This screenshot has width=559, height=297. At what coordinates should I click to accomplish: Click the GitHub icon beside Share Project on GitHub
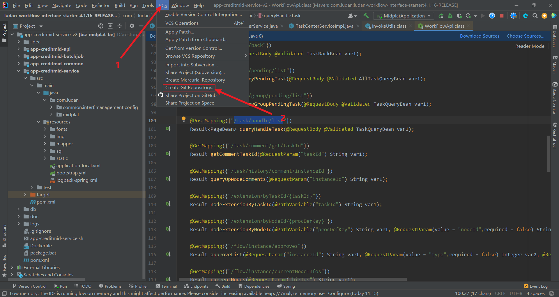coord(161,95)
